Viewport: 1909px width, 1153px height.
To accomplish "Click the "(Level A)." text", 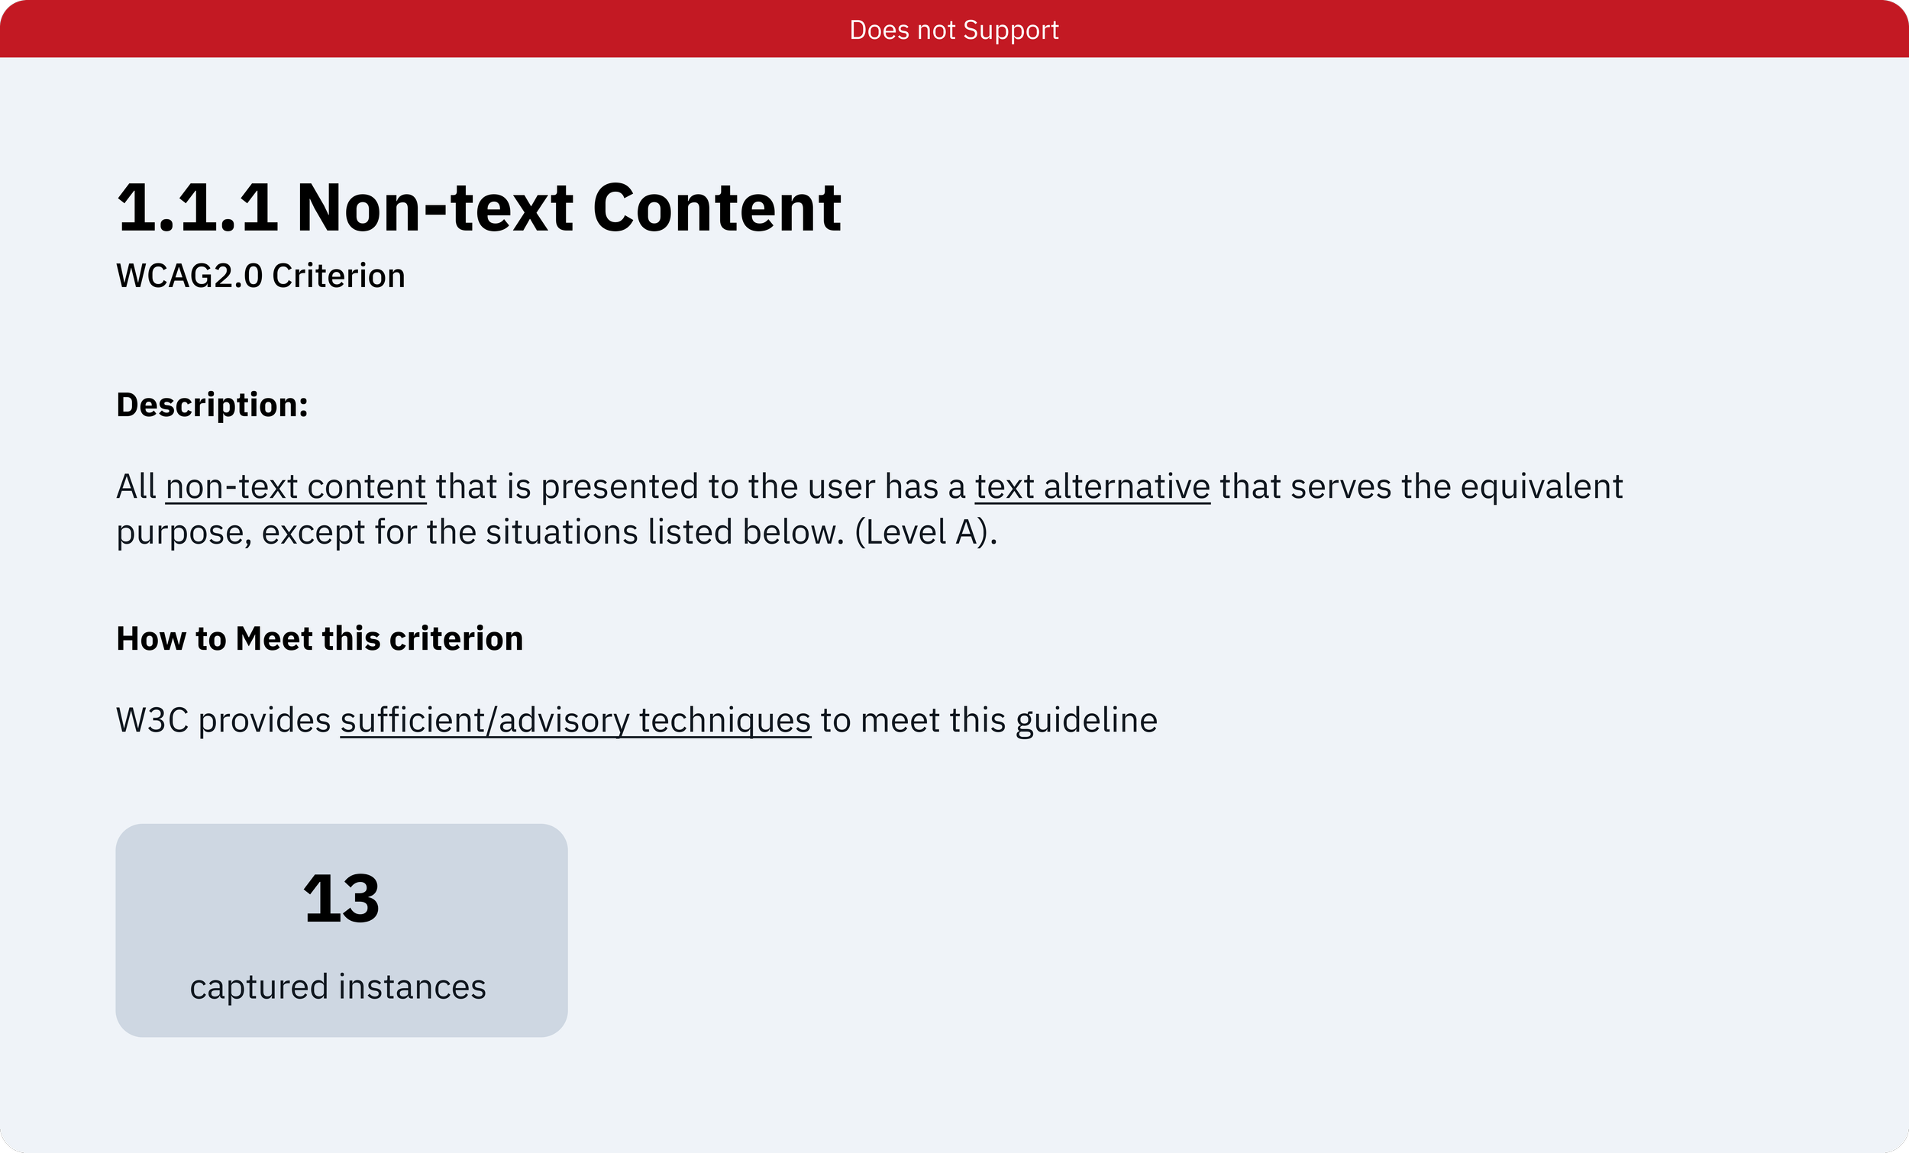I will (x=925, y=532).
